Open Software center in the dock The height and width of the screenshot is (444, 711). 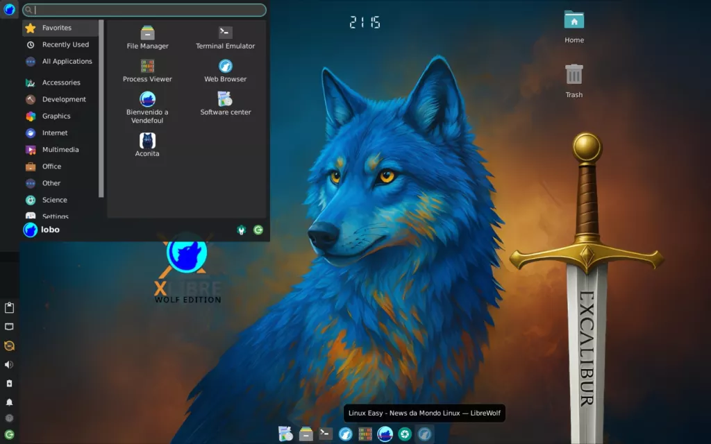pyautogui.click(x=285, y=434)
